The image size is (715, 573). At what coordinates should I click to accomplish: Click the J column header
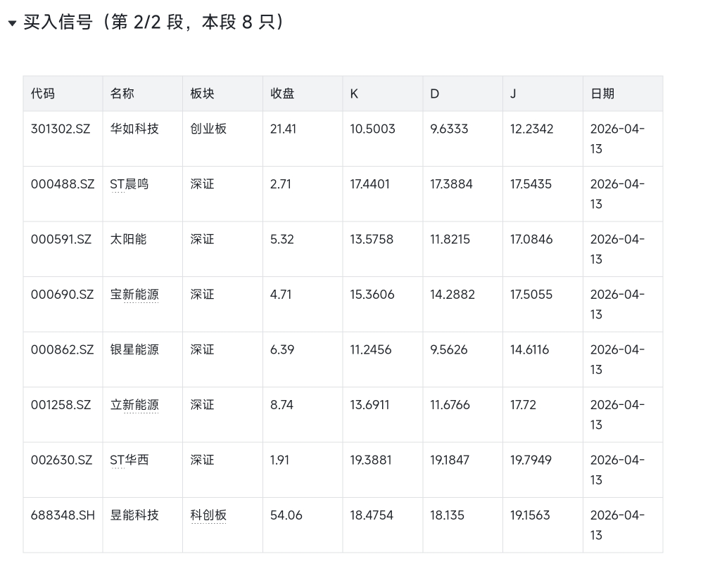click(x=514, y=94)
